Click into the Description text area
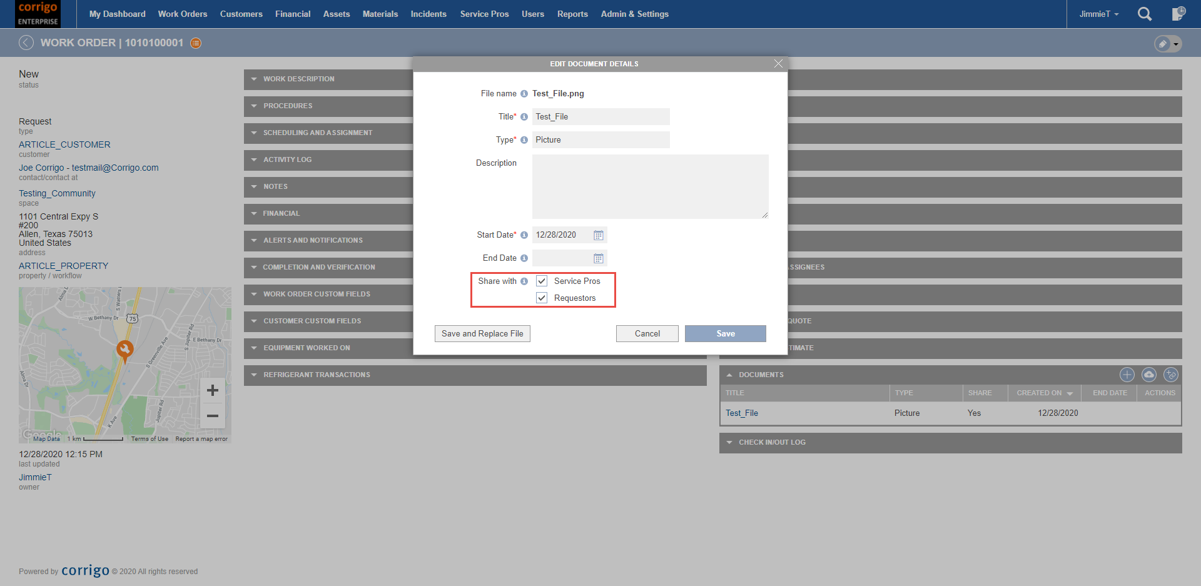The width and height of the screenshot is (1201, 586). pos(650,186)
